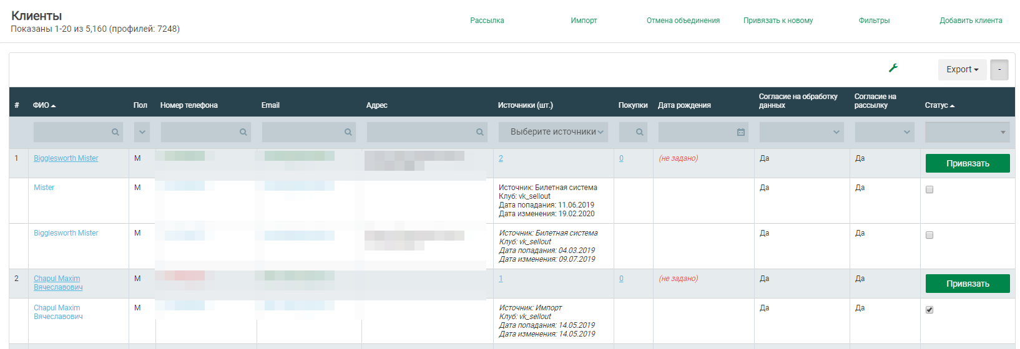The image size is (1020, 349).
Task: Uncheck the Chapul Maxim import profile checkbox
Action: pos(929,310)
